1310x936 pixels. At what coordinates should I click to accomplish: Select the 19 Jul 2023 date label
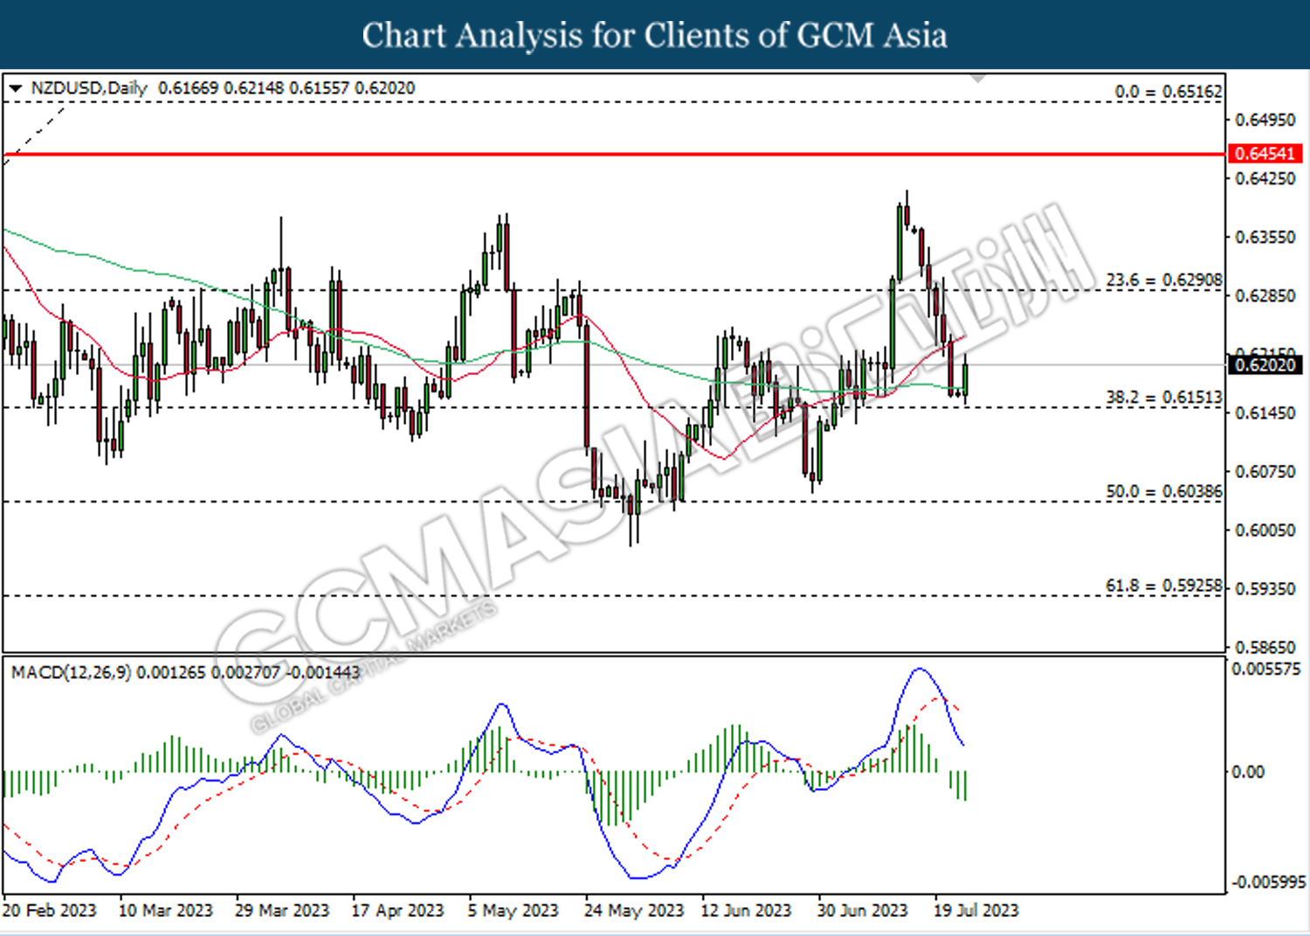[976, 911]
